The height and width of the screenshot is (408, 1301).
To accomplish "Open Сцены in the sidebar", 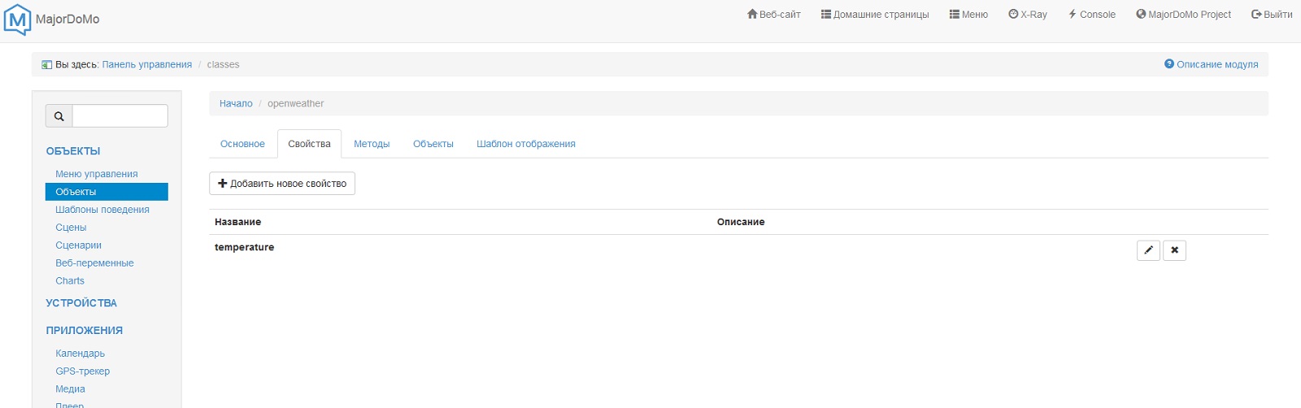I will click(x=71, y=228).
